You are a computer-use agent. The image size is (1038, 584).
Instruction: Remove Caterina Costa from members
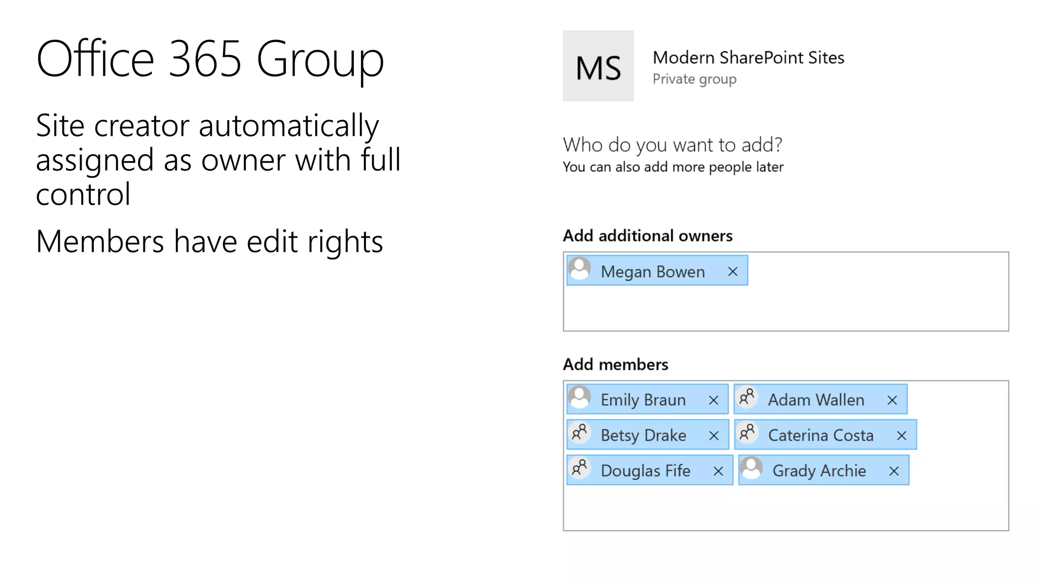(x=901, y=436)
